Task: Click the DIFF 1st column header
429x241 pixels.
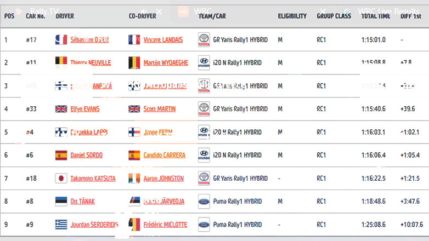Action: click(410, 16)
